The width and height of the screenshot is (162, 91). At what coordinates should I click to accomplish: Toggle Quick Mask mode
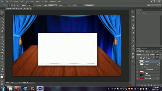[2, 81]
